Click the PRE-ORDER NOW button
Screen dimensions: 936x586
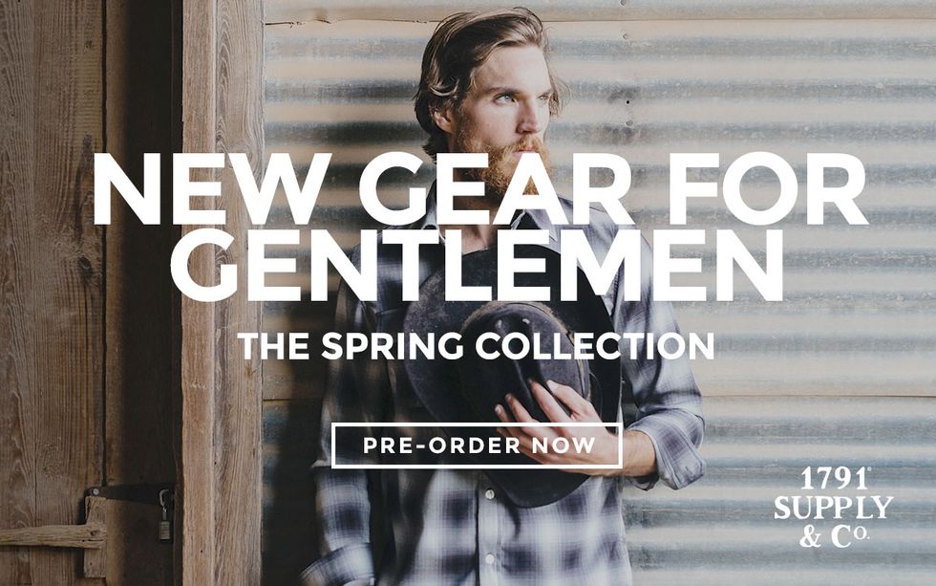point(477,445)
